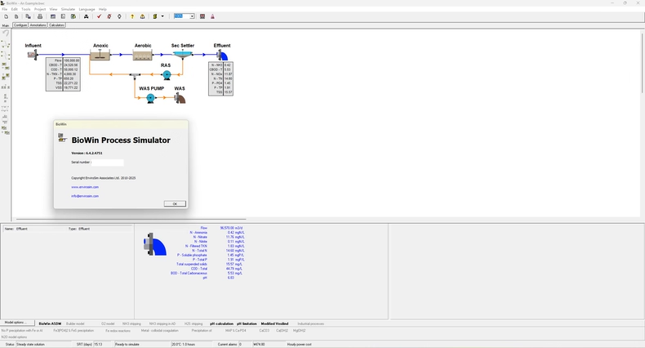Expand the dropdown arrow beside database icon
The width and height of the screenshot is (645, 348).
pos(162,16)
